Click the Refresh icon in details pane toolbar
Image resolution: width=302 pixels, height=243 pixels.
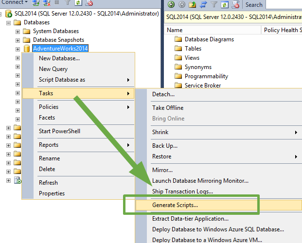click(x=225, y=5)
